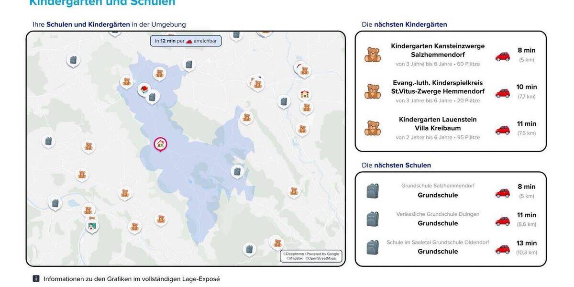This screenshot has width=574, height=287.
Task: Click teddy bear icon beside St.Vitus-Zwerge Hemmendorf
Action: 373,91
